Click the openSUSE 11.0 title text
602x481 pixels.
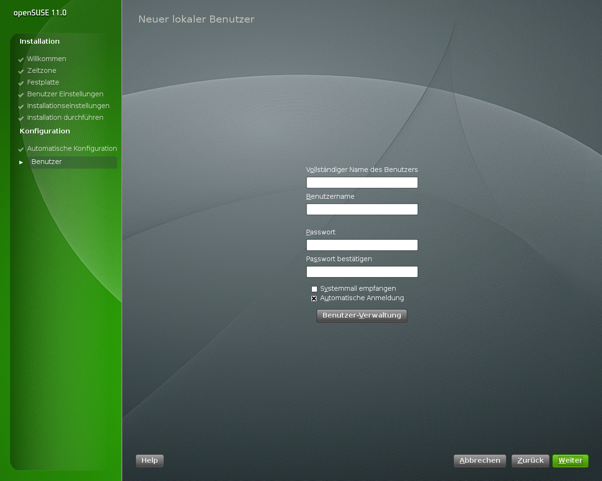tap(40, 13)
